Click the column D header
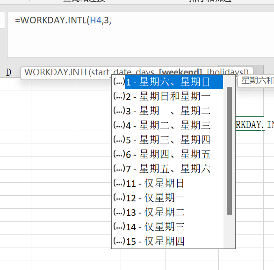 [x=8, y=72]
